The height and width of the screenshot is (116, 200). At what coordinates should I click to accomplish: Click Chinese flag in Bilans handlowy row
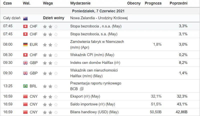pos(25,112)
